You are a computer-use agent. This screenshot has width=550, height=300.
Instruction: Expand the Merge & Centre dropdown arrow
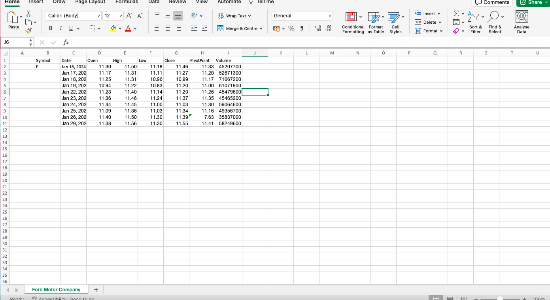(261, 28)
